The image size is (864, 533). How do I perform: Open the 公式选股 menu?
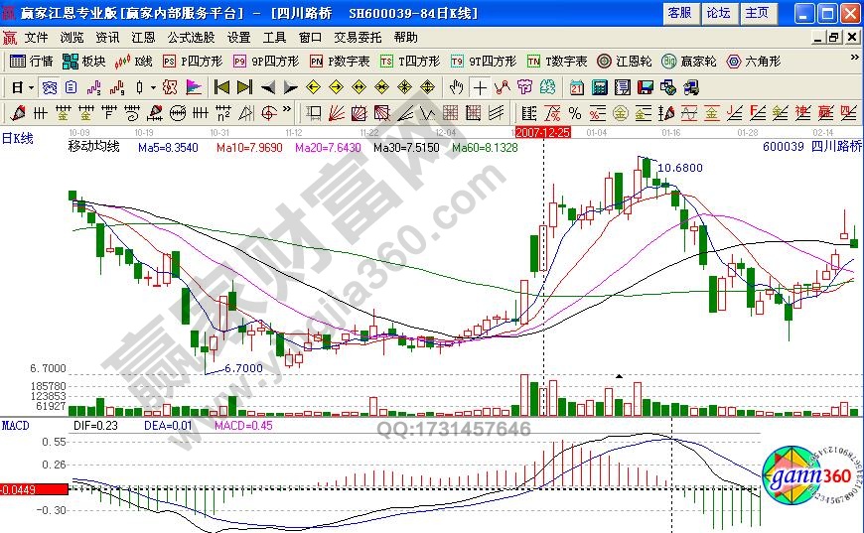[190, 37]
